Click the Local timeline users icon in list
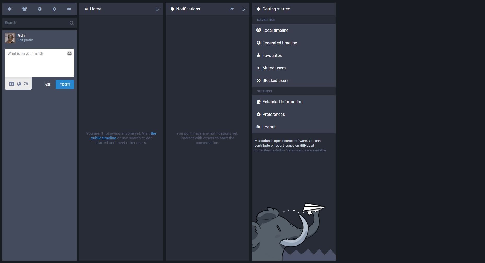 [258, 30]
